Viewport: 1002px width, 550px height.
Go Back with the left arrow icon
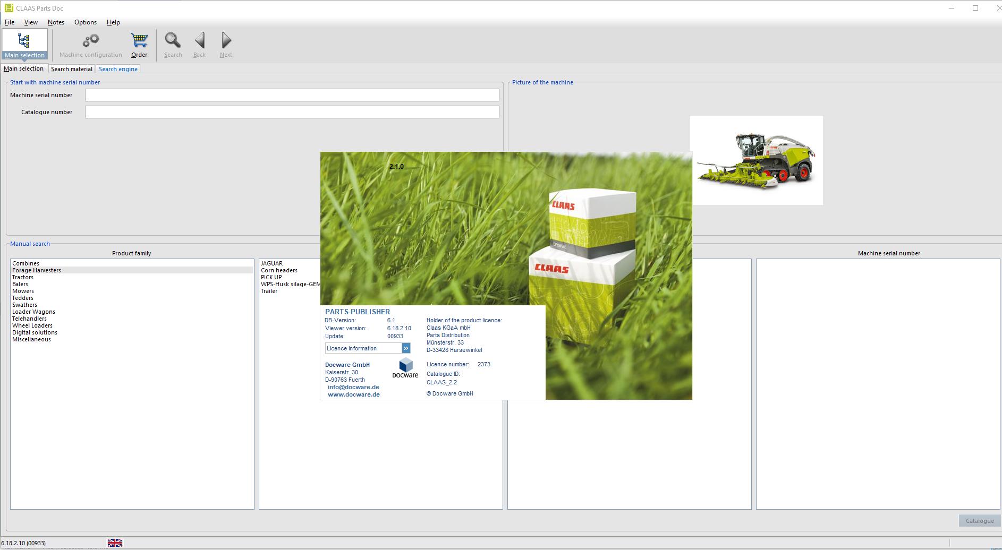tap(200, 41)
